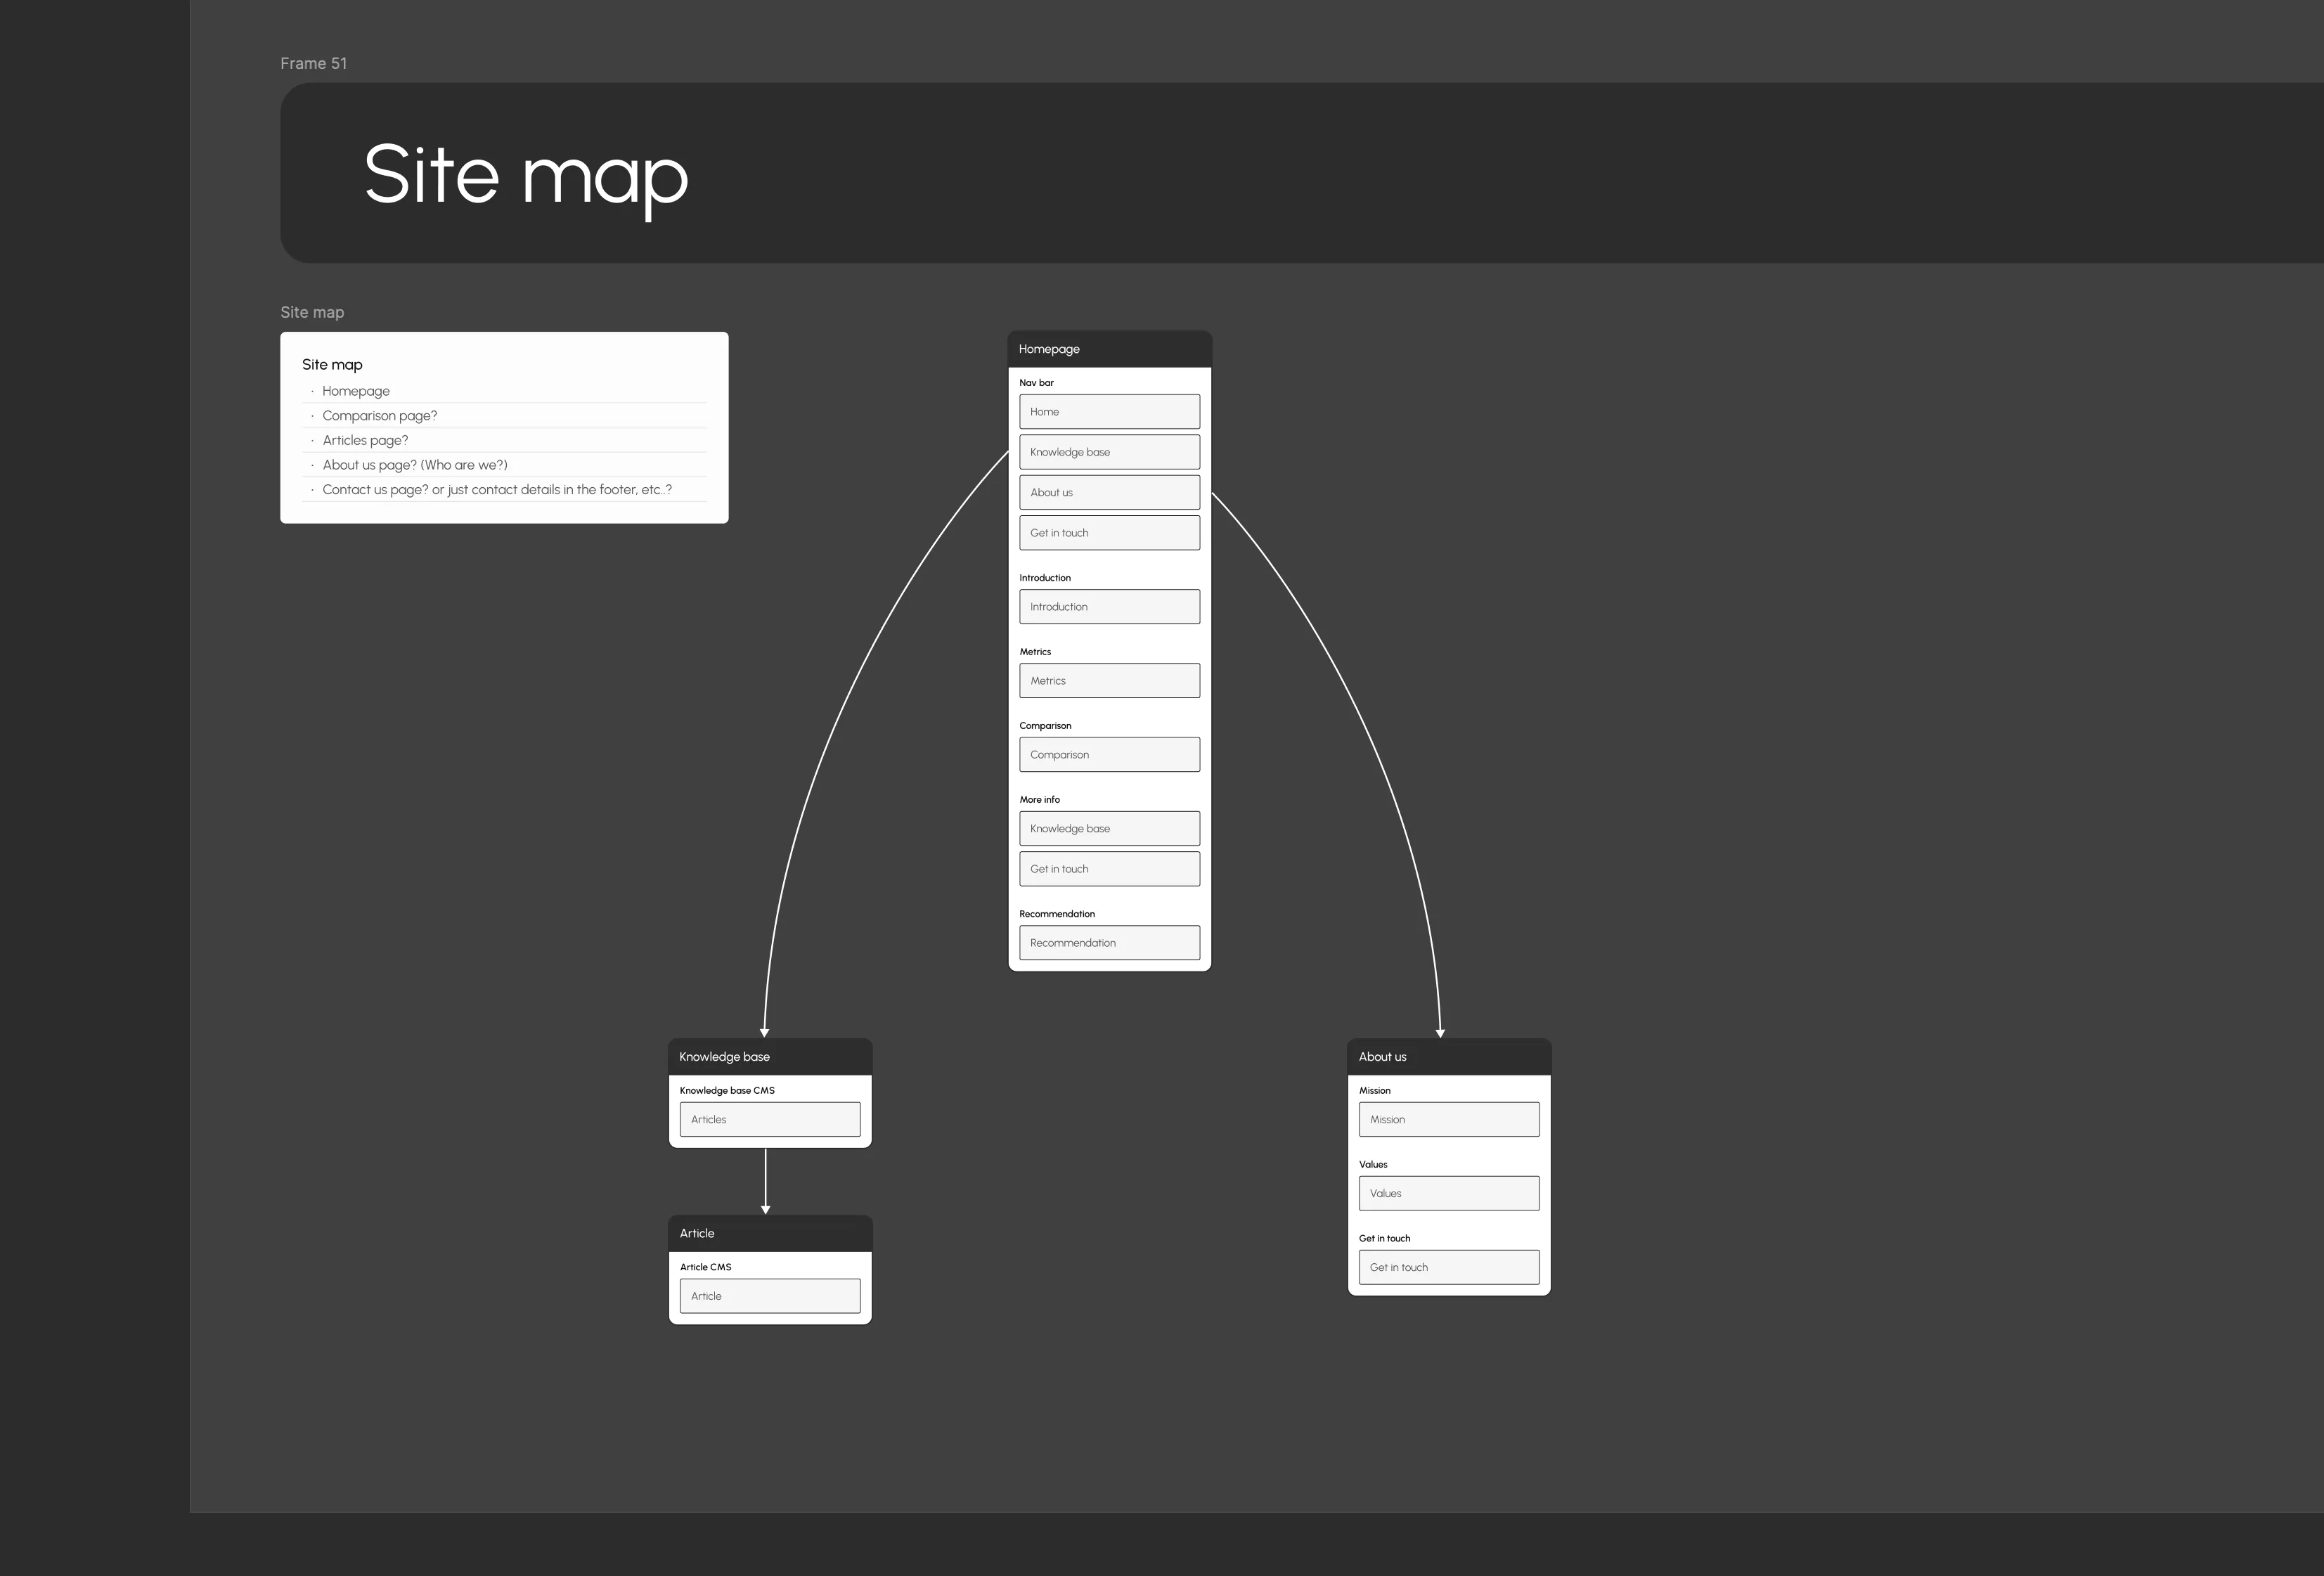
Task: Click the Article CMS label
Action: coord(706,1267)
